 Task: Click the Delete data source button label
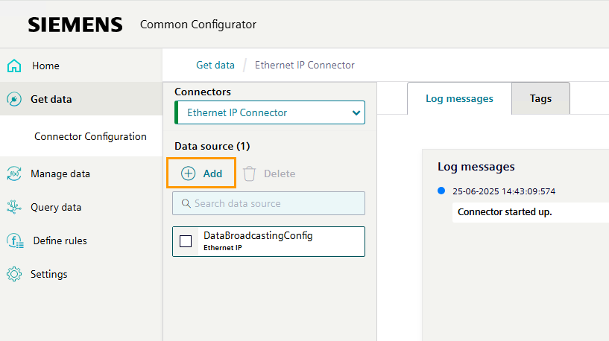(280, 173)
